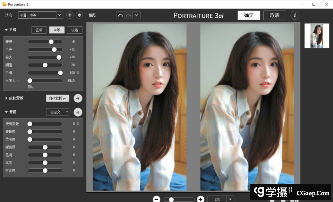Click the undo arrow icon

[120, 15]
